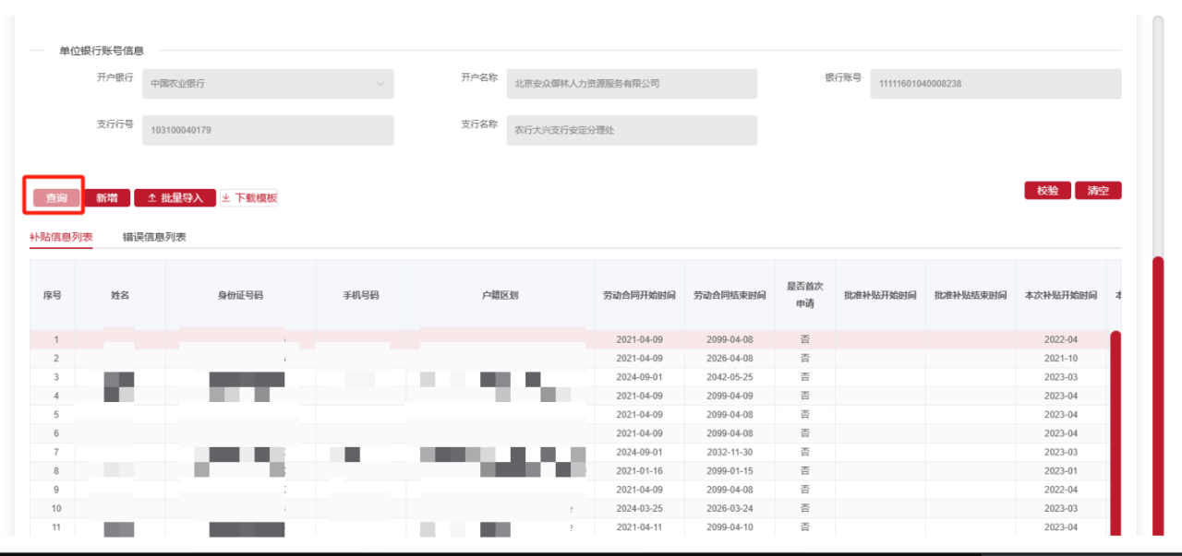The image size is (1182, 556).
Task: Click the 劳动合同开始时间 column header
Action: (639, 296)
